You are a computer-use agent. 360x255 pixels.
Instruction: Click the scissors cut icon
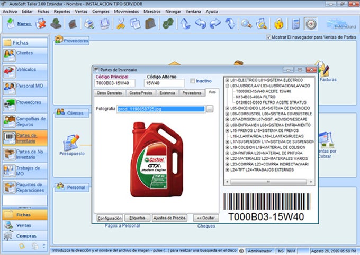[121, 24]
